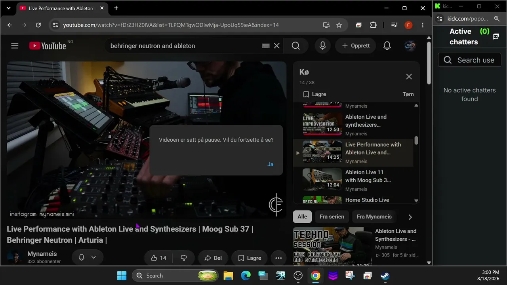The height and width of the screenshot is (285, 507).
Task: Click the '332 abonnenter' subscriber count
Action: (44, 262)
